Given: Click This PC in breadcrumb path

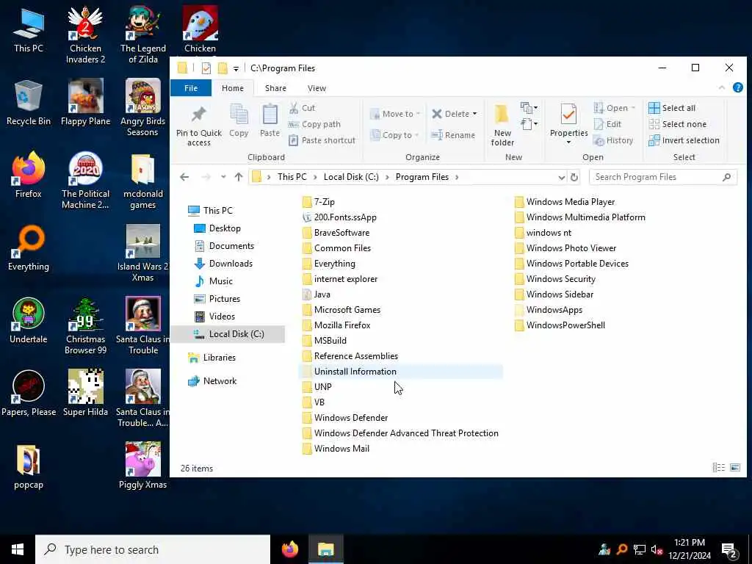Looking at the screenshot, I should 292,177.
